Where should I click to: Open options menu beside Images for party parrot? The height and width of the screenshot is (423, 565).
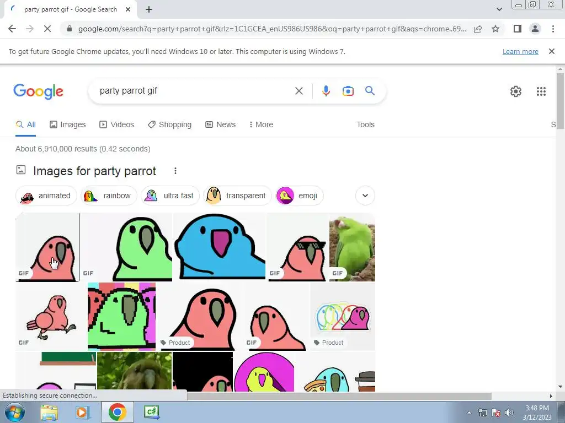tap(175, 171)
